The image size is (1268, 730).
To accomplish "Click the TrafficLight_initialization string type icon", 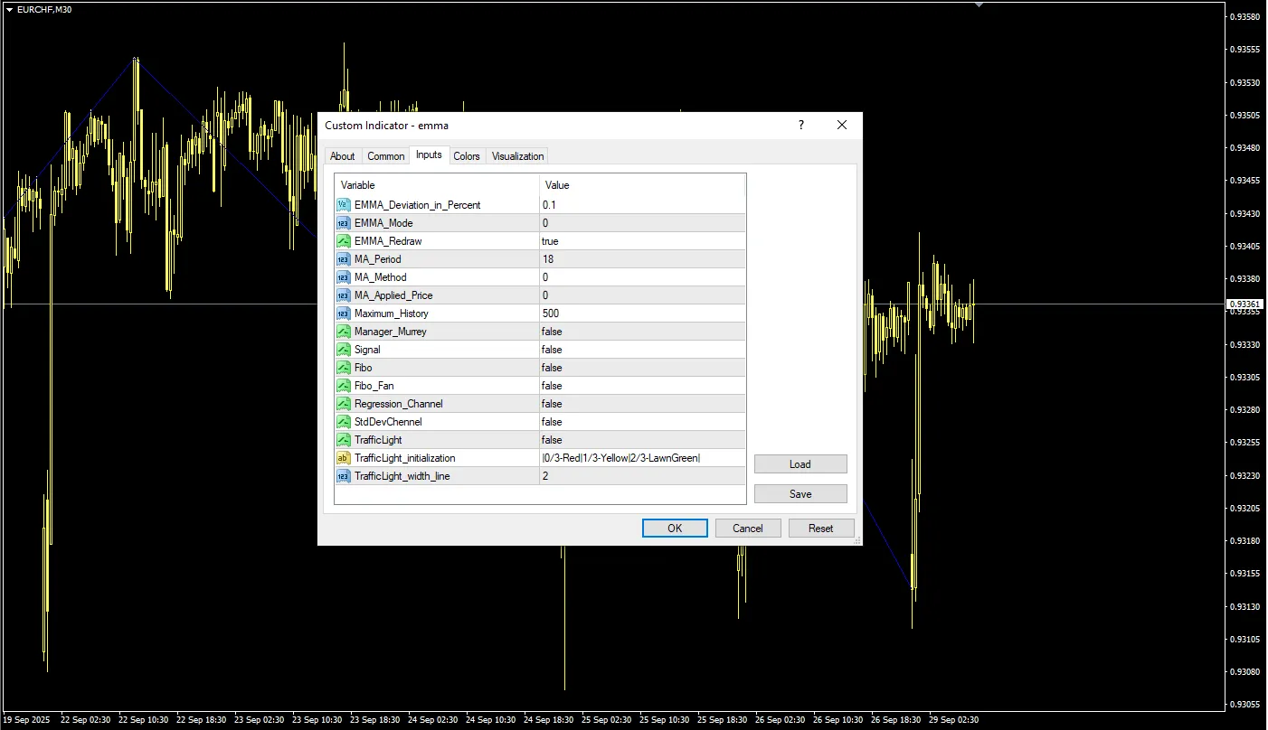I will coord(343,458).
